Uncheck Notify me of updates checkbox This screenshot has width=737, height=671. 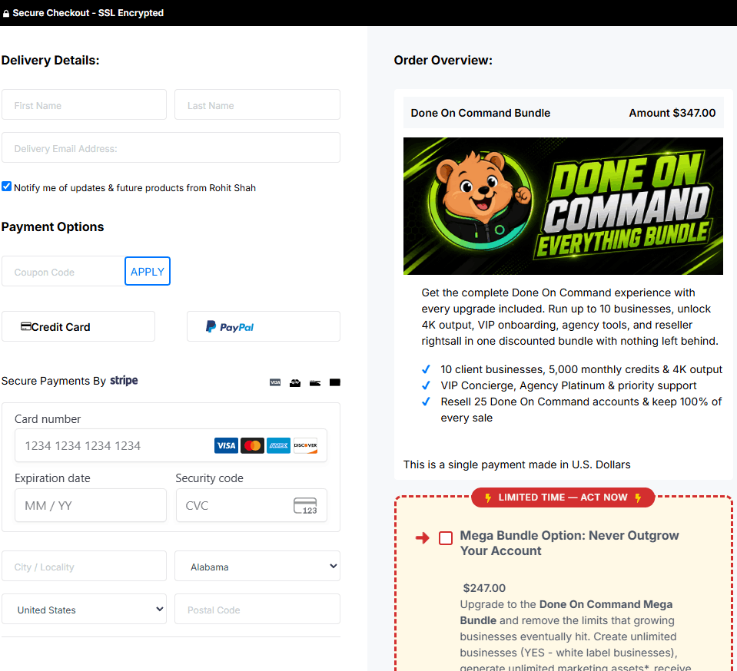[x=7, y=187]
